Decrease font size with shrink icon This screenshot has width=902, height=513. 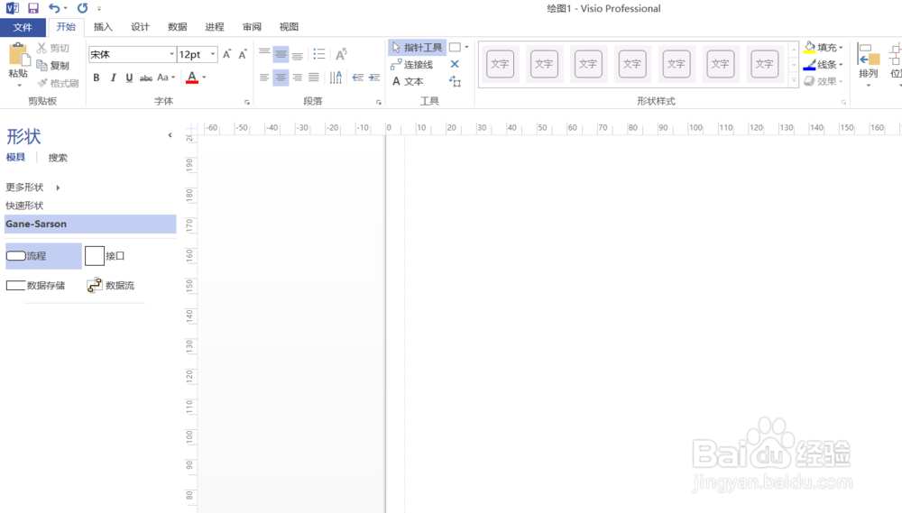click(x=242, y=54)
